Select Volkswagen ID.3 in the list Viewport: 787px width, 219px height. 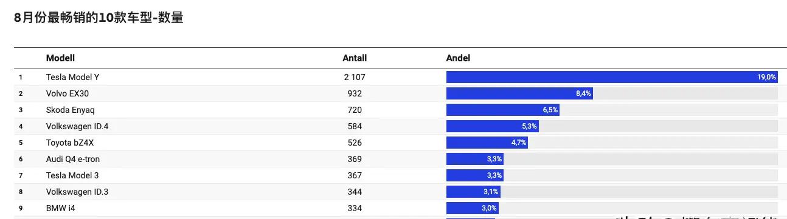[77, 192]
